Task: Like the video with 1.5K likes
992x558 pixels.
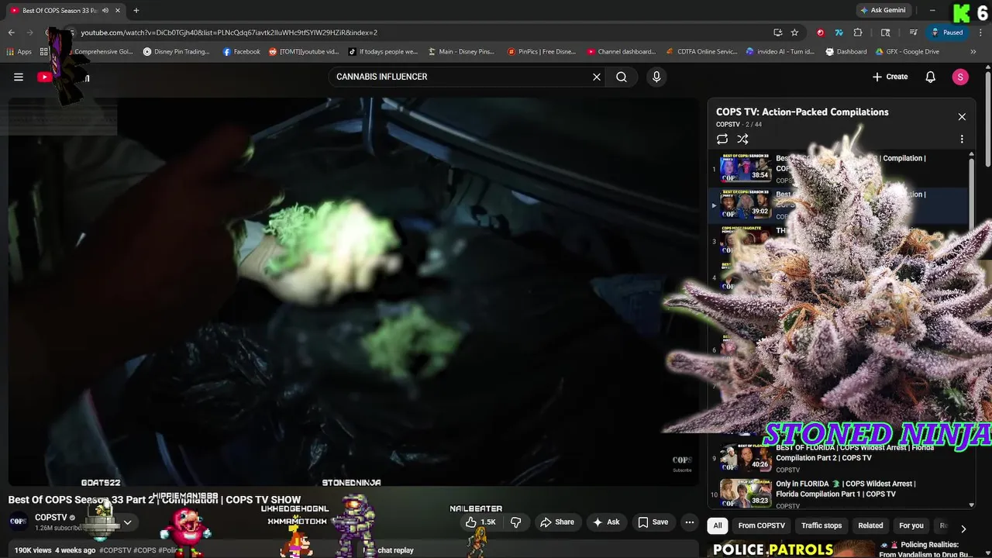Action: (x=480, y=522)
